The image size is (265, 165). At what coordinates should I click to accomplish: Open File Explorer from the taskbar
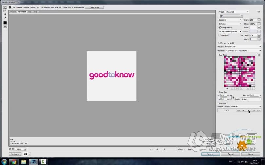[24, 162]
